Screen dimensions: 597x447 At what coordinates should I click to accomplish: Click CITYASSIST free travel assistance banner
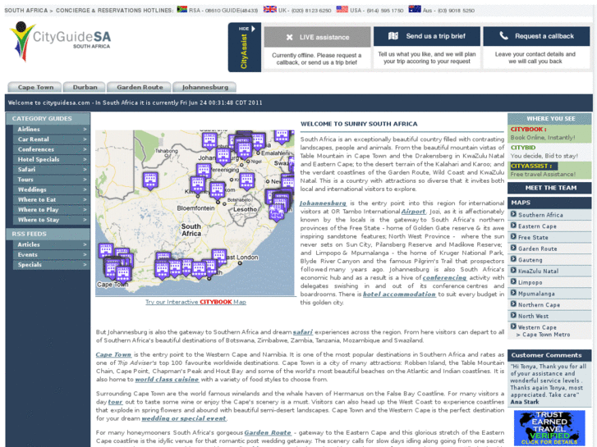coord(549,170)
